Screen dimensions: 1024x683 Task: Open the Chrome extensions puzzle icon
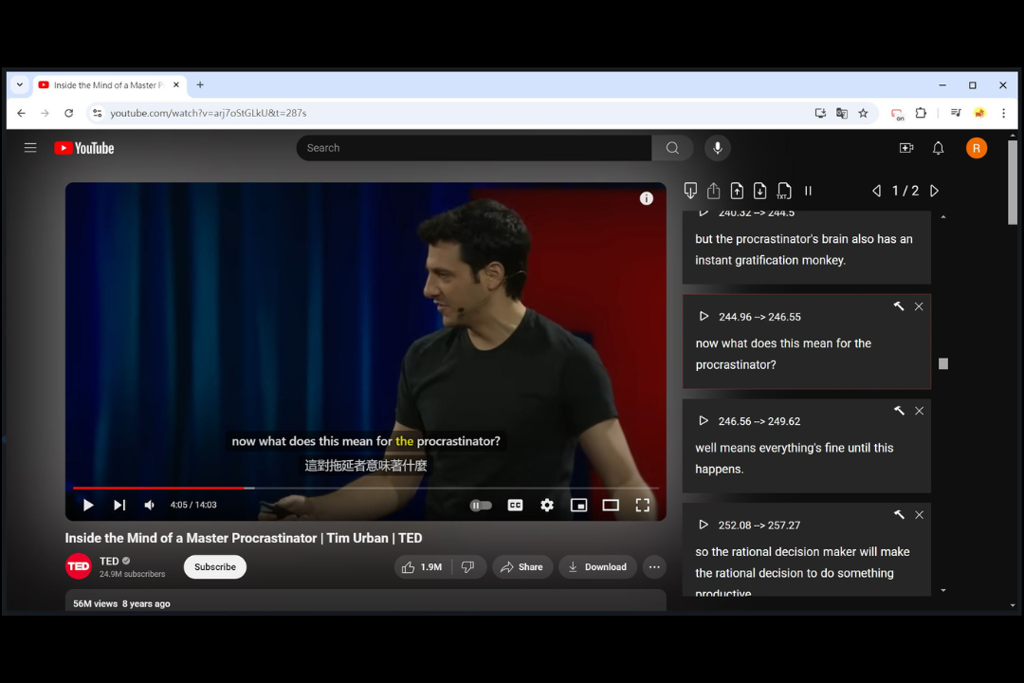[x=921, y=113]
